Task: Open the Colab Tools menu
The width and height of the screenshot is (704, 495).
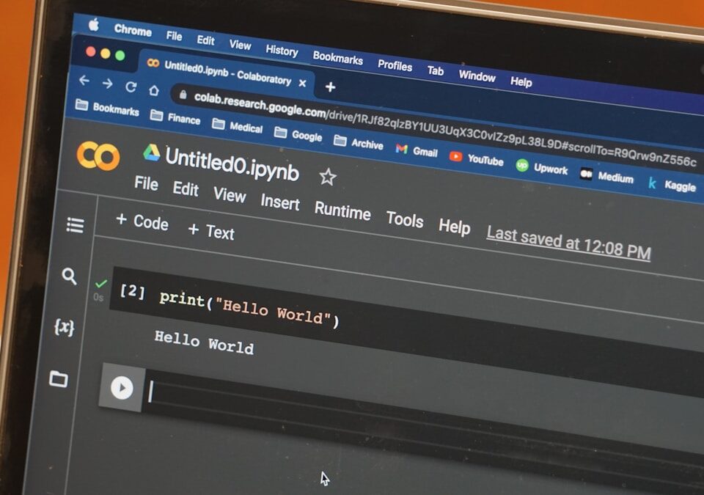Action: (x=405, y=219)
